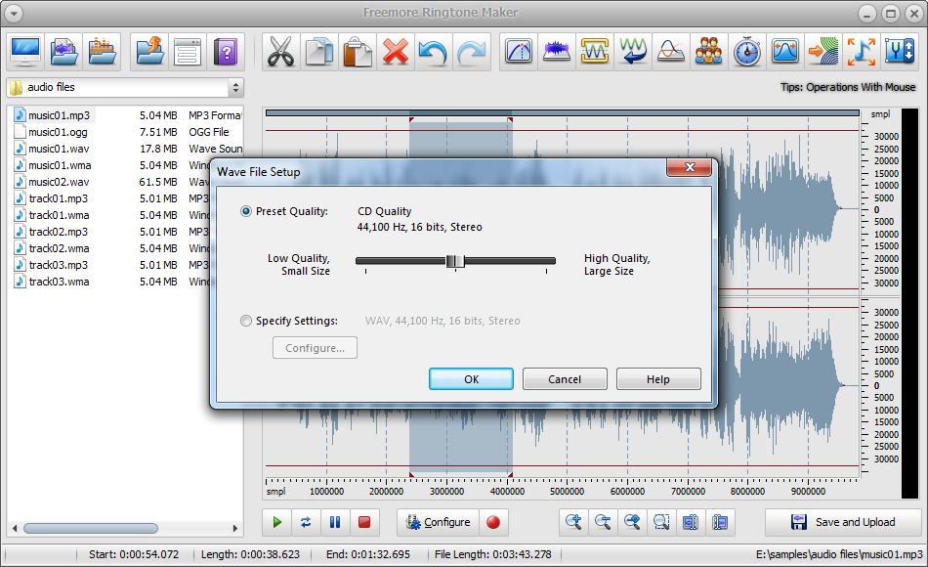Start recording with the red circle
This screenshot has height=567, width=928.
click(x=493, y=522)
